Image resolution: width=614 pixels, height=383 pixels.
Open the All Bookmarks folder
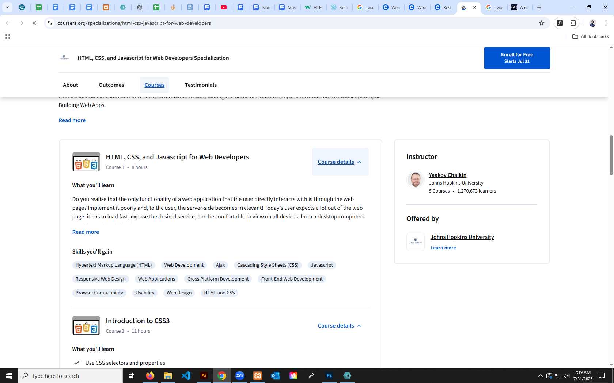point(590,36)
